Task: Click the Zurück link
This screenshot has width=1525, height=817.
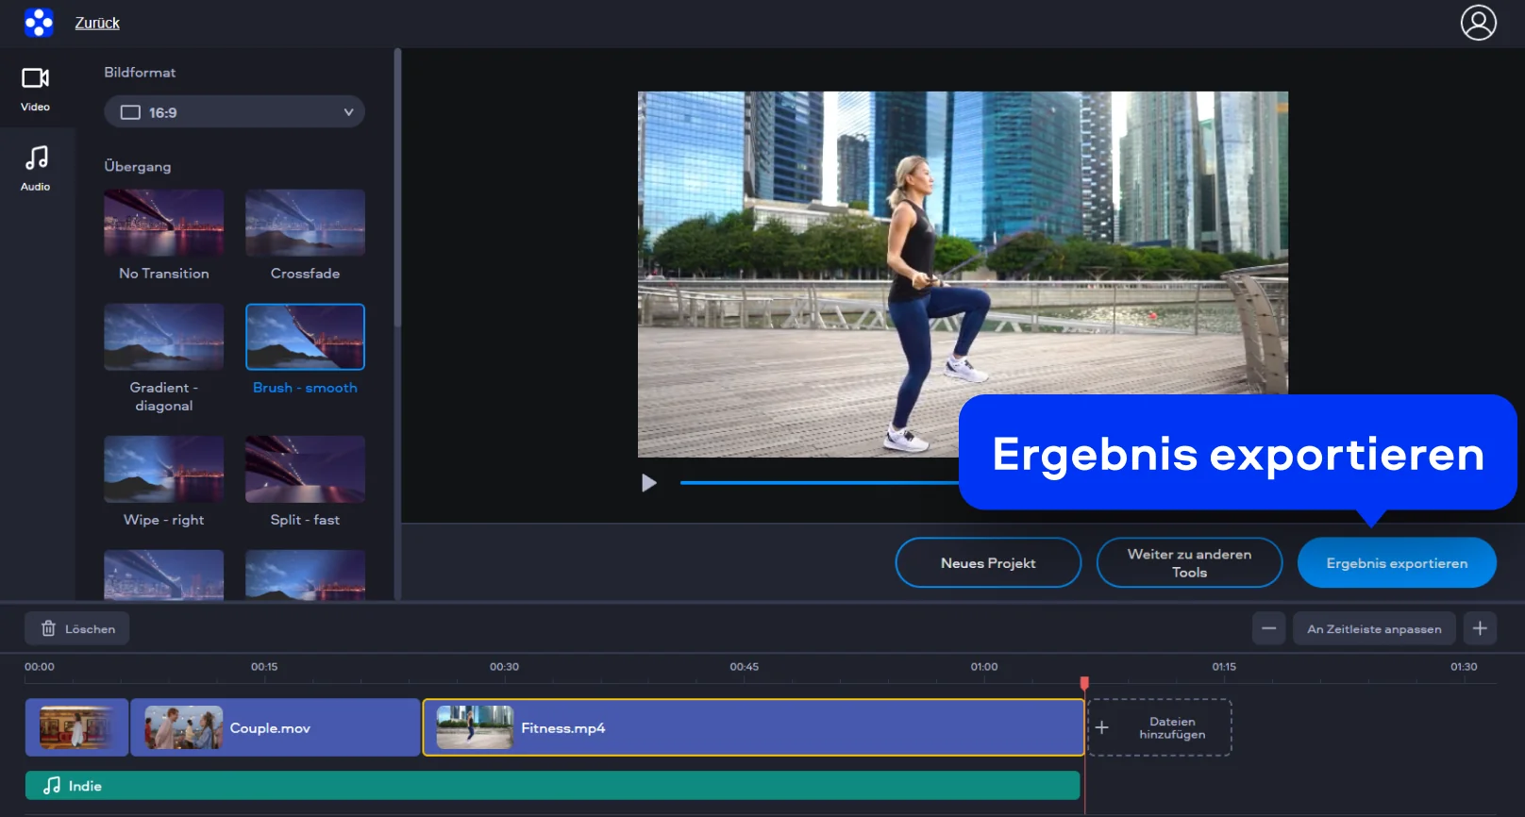Action: 97,23
